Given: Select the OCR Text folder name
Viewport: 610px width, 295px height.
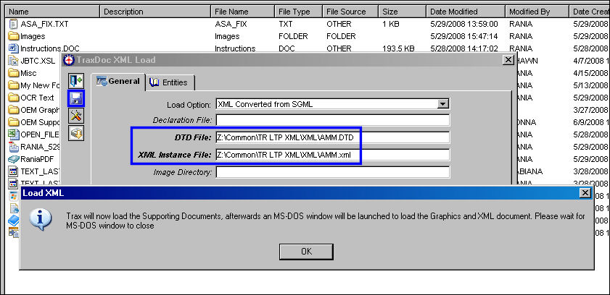Looking at the screenshot, I should [x=37, y=98].
